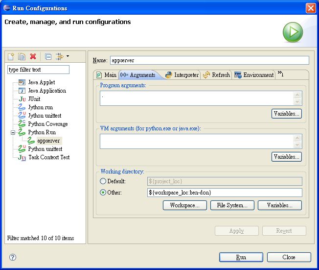Close the Run Configurations dialog window
Screen dimensions: 319x270
pyautogui.click(x=311, y=8)
